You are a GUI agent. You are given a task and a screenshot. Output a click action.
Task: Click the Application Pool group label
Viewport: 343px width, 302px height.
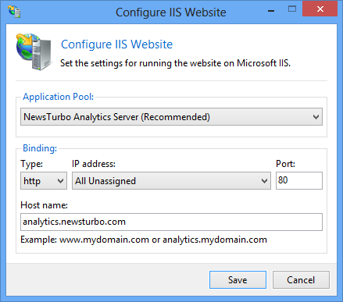click(58, 97)
